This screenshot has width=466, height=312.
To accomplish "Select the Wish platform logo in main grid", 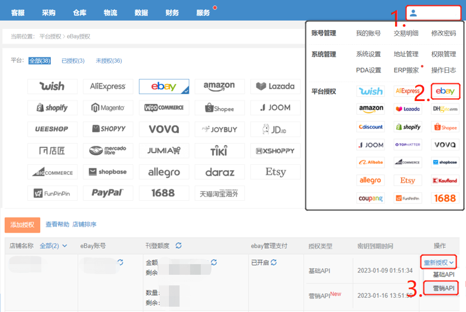I will pyautogui.click(x=53, y=86).
